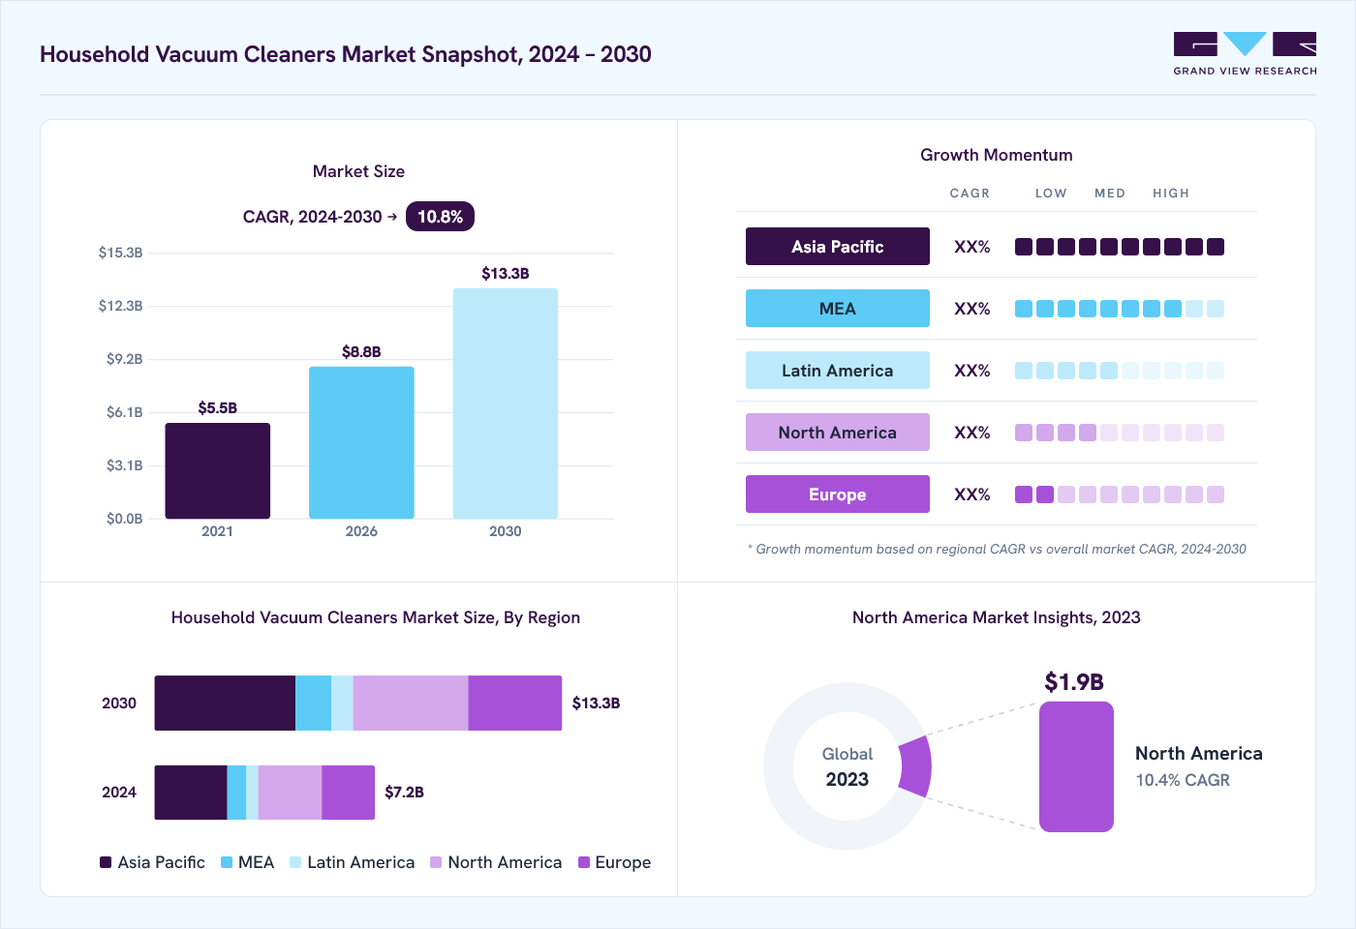The image size is (1356, 929).
Task: Click the Asia Pacific momentum indicator squares
Action: [x=1120, y=247]
